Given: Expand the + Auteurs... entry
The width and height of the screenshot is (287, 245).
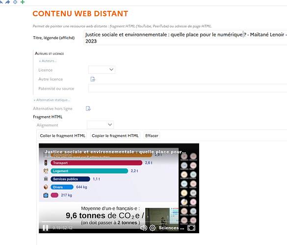Looking at the screenshot, I should pos(48,61).
